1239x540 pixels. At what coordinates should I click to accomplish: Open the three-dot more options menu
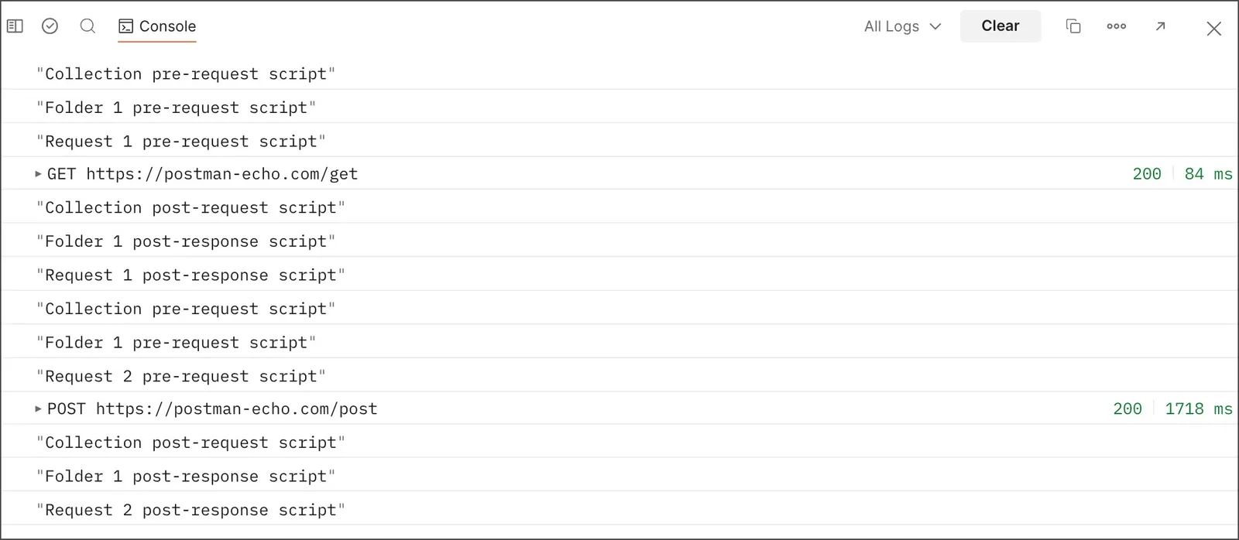click(1116, 26)
